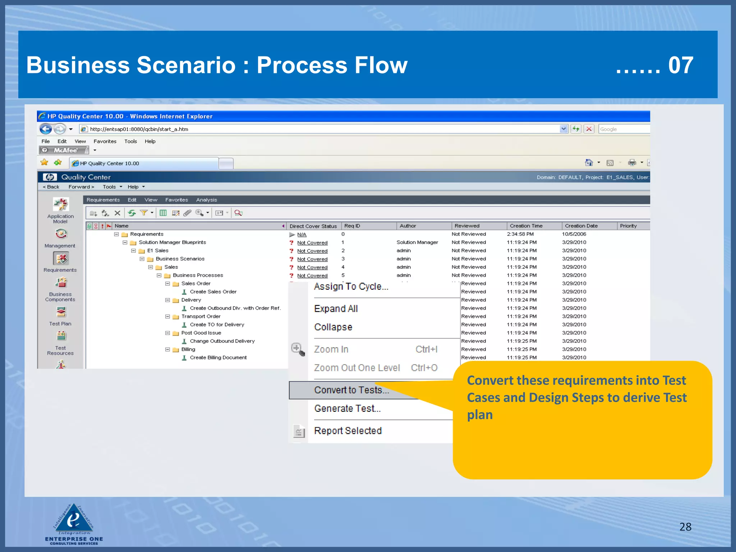Click the N/A cover status link
Screen dimensions: 736x552
point(302,235)
